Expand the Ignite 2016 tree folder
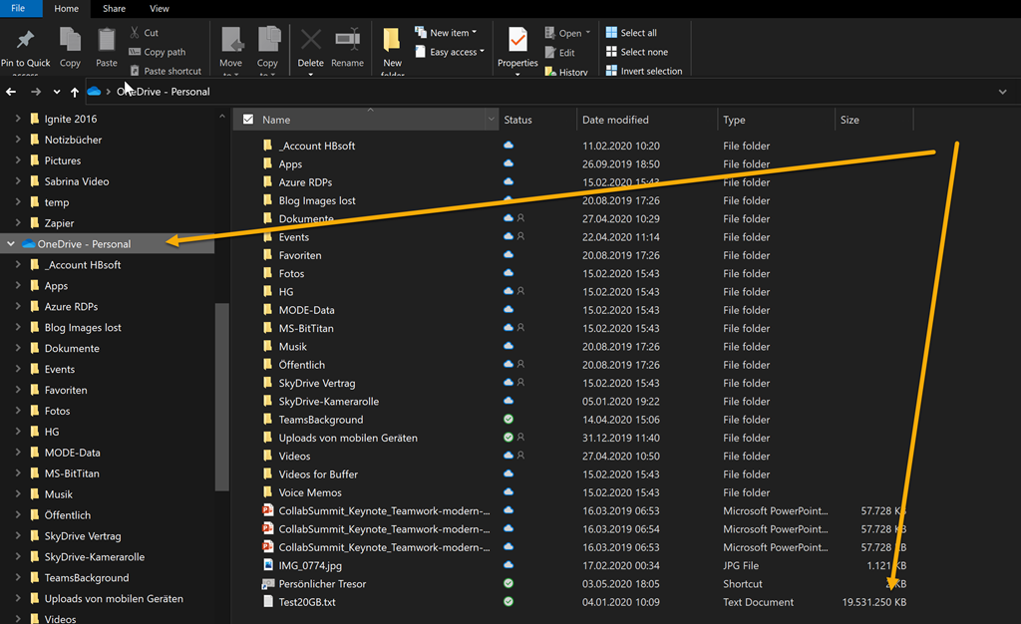 coord(18,119)
